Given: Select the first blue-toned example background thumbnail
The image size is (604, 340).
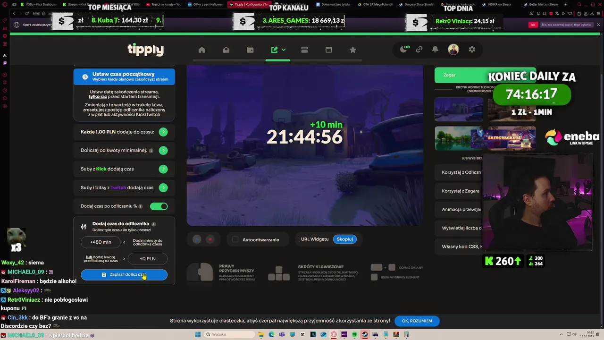Looking at the screenshot, I should point(459,110).
